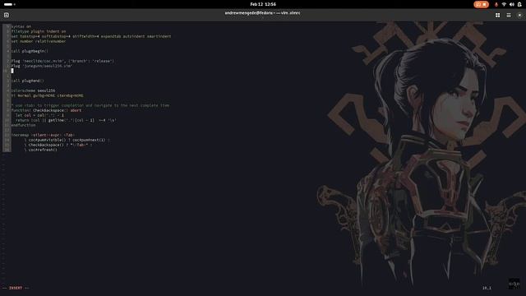Show the tab overview grid
This screenshot has height=296, width=526.
497,15
